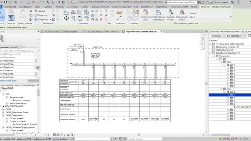Image resolution: width=251 pixels, height=141 pixels.
Task: Open the Все категории dropdown
Action: pos(236,36)
